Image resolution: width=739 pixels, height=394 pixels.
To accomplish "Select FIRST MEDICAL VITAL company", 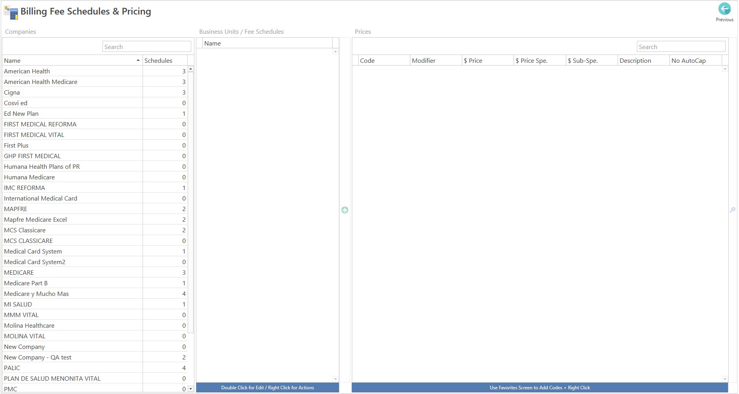I will tap(95, 135).
